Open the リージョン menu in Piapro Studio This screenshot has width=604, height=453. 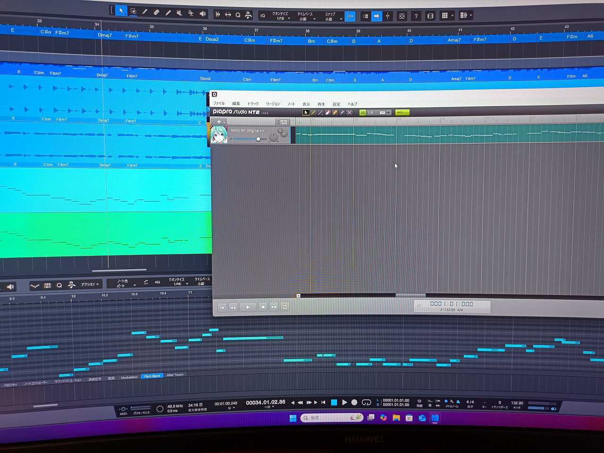(273, 104)
